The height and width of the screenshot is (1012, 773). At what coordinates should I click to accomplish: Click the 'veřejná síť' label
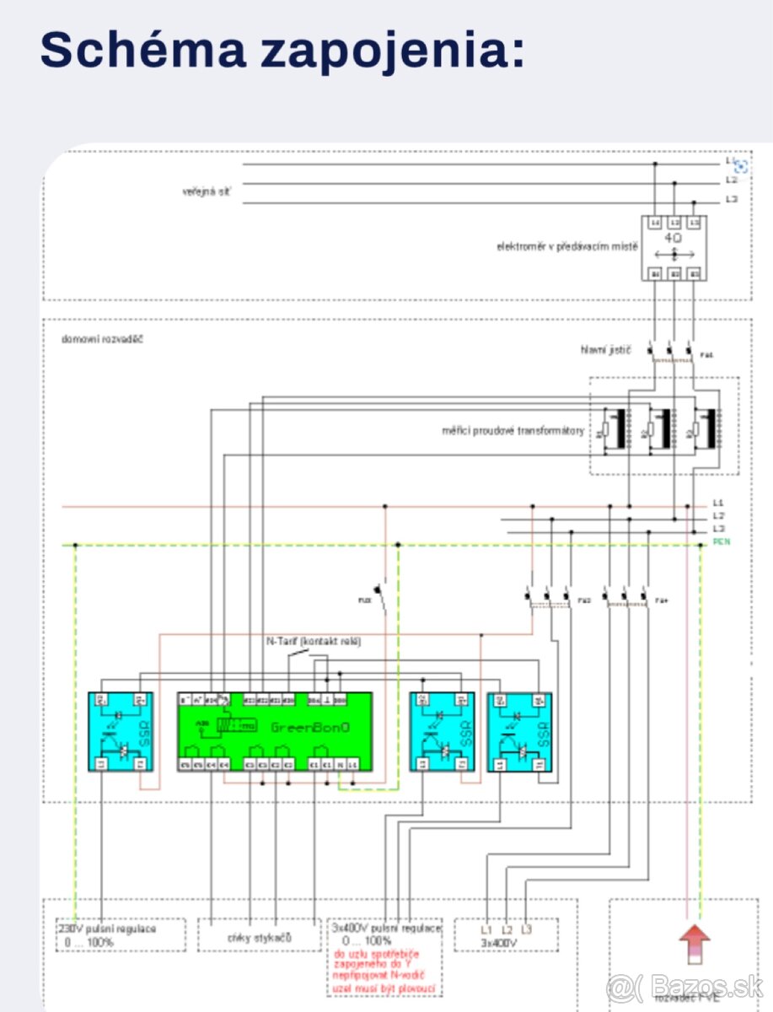(x=207, y=192)
